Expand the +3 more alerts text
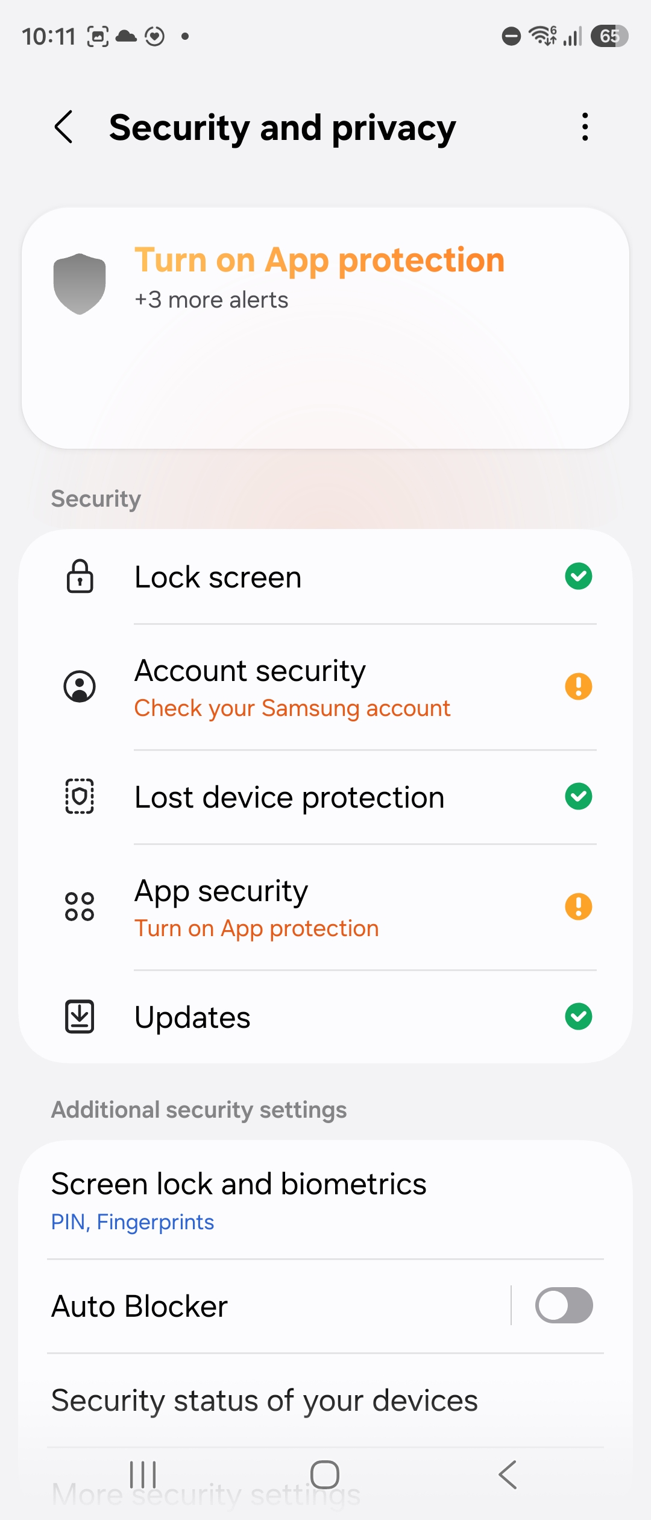This screenshot has width=651, height=1520. [212, 300]
